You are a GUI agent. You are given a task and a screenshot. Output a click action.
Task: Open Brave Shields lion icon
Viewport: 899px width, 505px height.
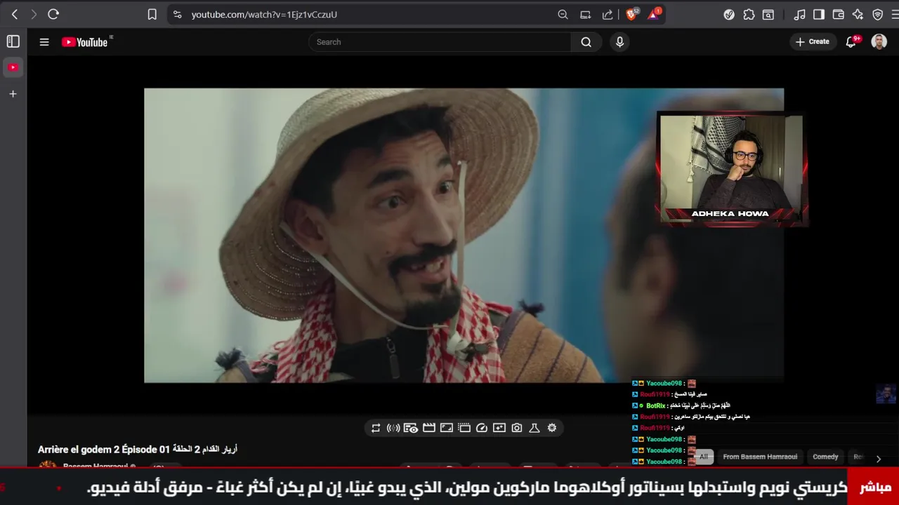[631, 14]
